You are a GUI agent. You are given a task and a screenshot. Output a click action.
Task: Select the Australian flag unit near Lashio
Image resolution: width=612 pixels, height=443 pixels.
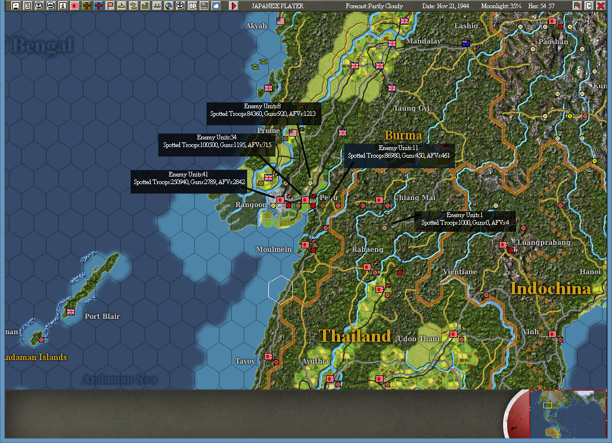(465, 44)
